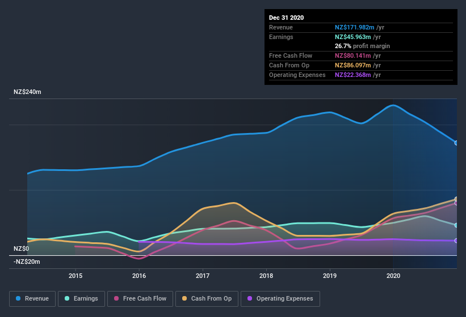
Task: Click the pink Free Cash Flow endpoint marker
Action: point(456,203)
